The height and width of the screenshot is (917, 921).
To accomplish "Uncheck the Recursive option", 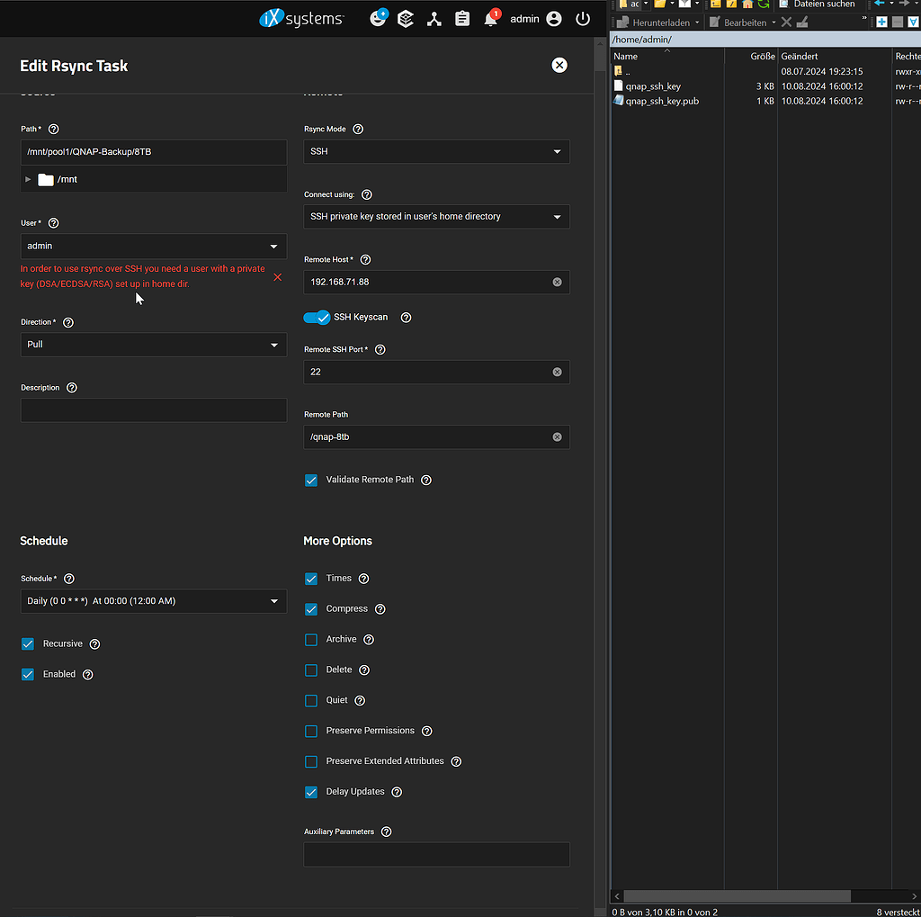I will tap(28, 643).
